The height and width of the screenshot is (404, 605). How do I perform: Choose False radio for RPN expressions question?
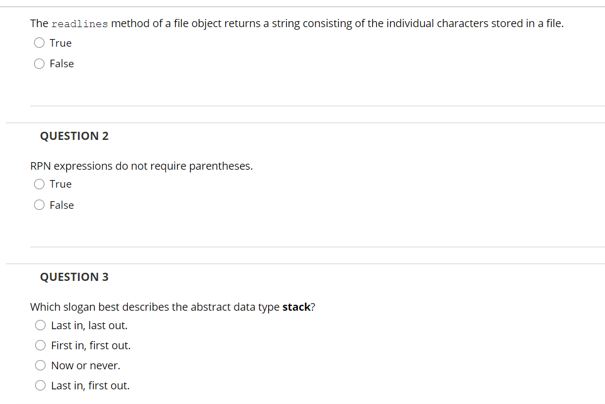click(39, 204)
